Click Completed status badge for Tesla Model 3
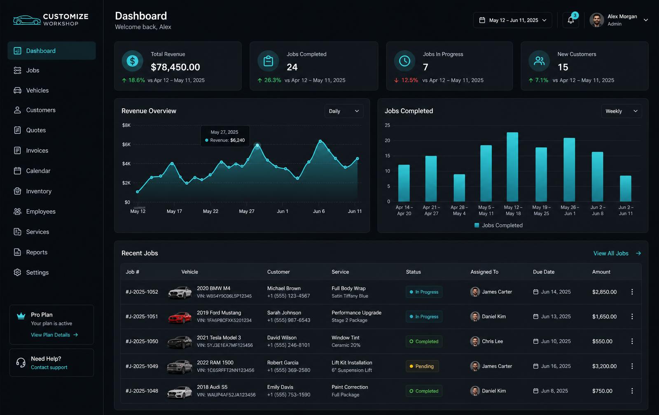This screenshot has width=659, height=415. 424,341
